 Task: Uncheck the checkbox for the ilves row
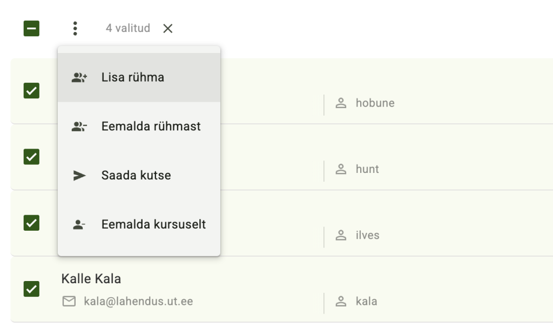click(32, 223)
